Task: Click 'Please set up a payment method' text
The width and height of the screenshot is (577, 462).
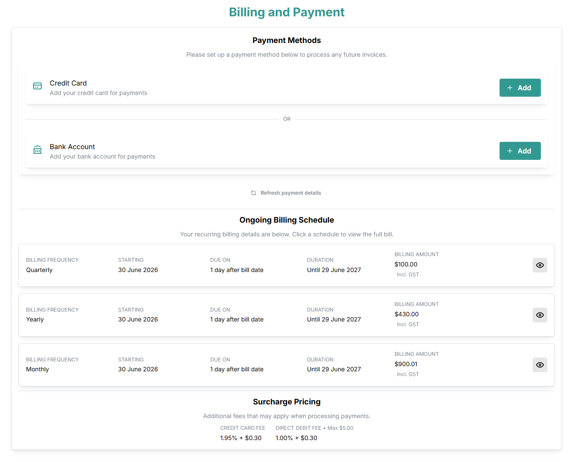Action: click(x=287, y=55)
